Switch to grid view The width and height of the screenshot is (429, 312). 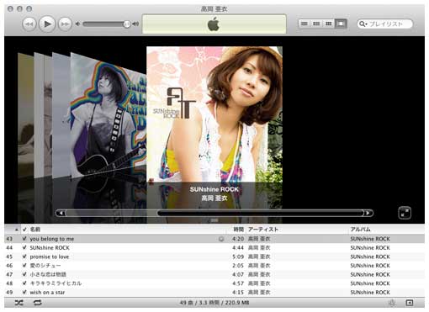[328, 24]
